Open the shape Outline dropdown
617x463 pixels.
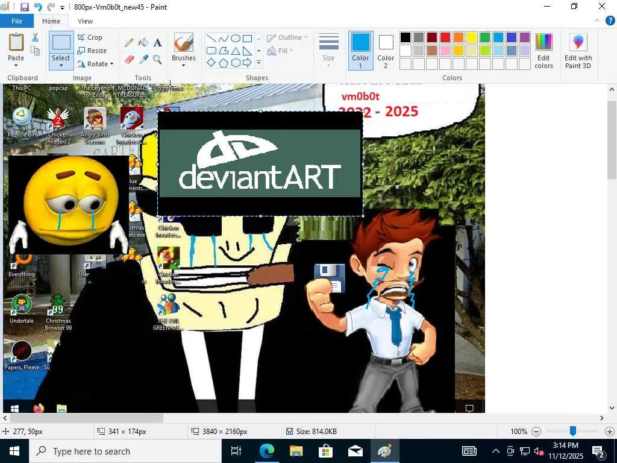click(287, 37)
